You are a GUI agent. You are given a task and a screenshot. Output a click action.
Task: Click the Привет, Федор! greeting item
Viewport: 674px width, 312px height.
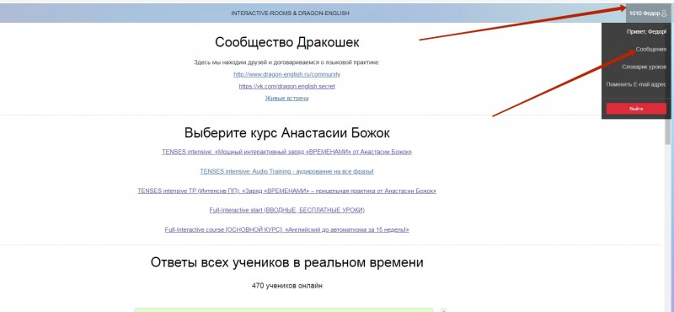point(647,32)
